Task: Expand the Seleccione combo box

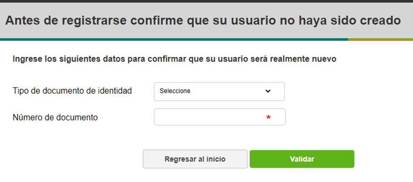Action: pyautogui.click(x=219, y=91)
